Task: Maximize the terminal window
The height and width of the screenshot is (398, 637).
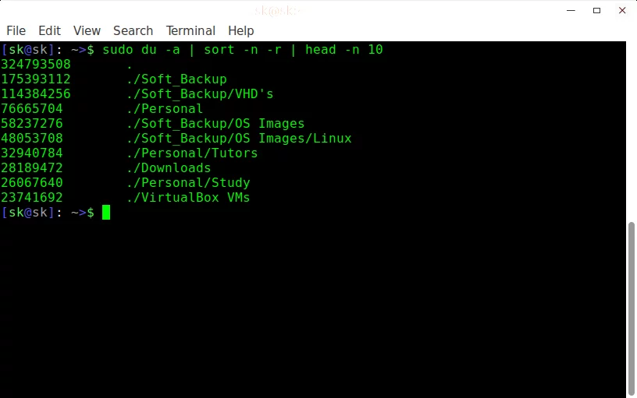Action: [x=596, y=11]
